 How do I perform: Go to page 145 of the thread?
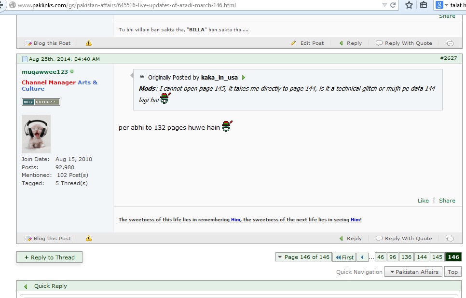437,257
